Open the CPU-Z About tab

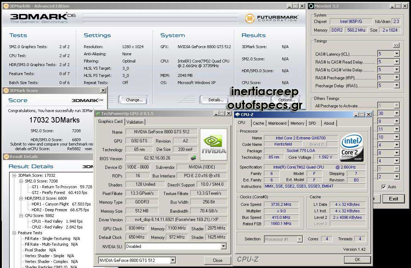coord(329,123)
